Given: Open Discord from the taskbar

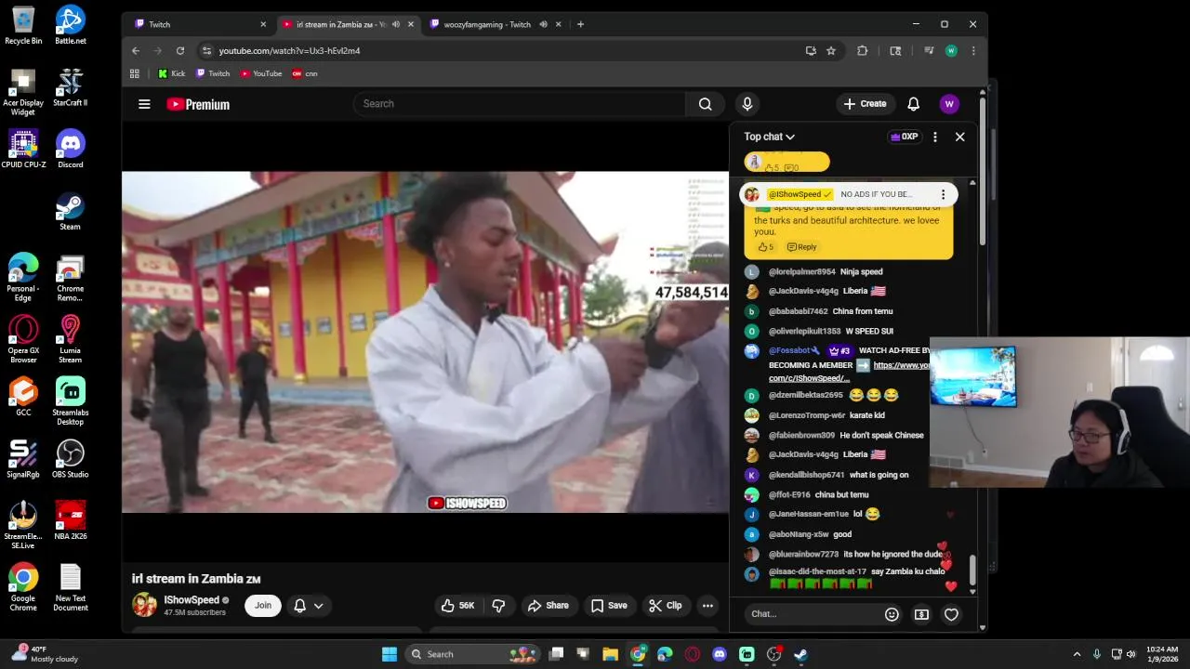Looking at the screenshot, I should point(719,654).
